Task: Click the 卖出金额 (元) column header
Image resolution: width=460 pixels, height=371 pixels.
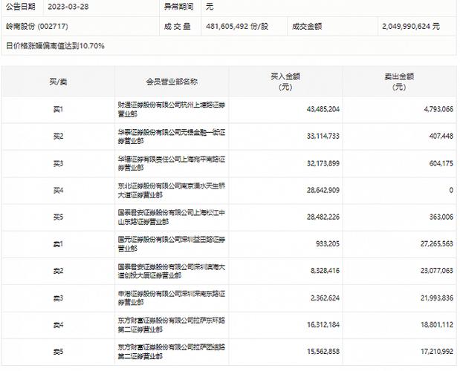Action: pyautogui.click(x=399, y=82)
